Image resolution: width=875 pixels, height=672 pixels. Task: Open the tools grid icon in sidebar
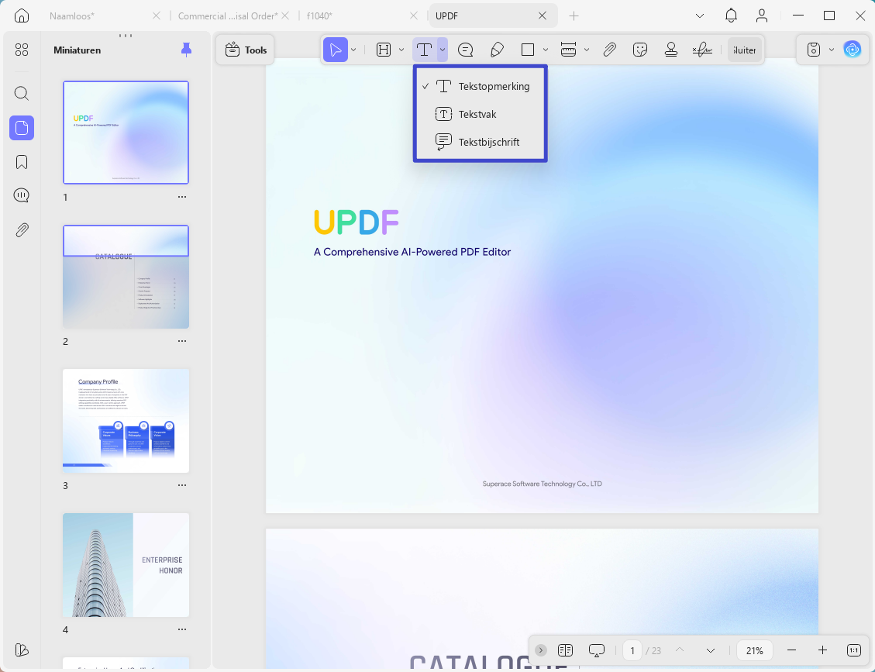click(21, 50)
